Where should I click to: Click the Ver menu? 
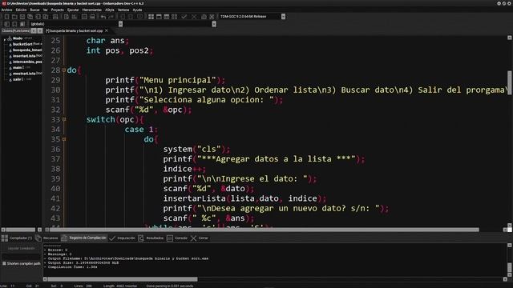point(45,10)
